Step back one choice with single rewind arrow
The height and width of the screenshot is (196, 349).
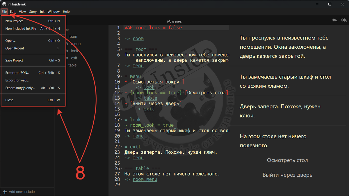point(335,20)
